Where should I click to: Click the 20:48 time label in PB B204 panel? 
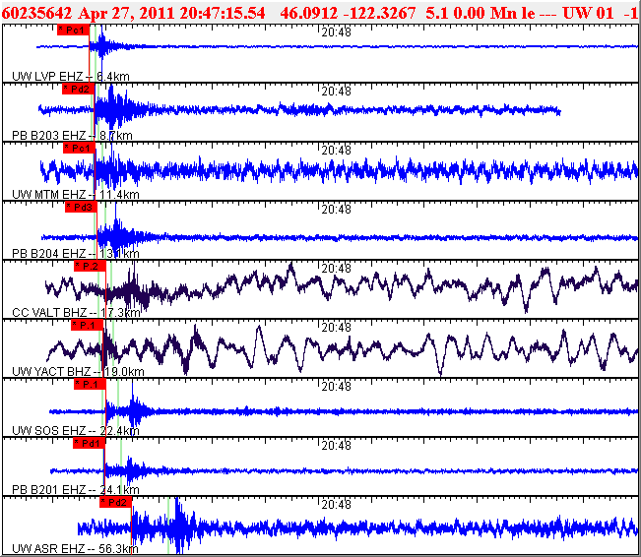pos(336,210)
